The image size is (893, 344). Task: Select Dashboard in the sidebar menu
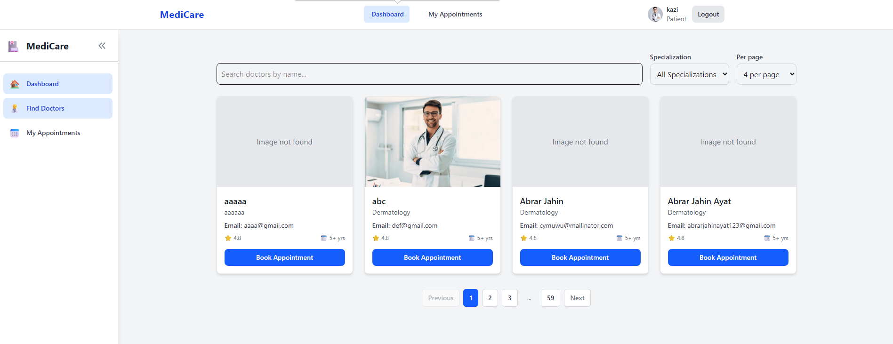[x=58, y=84]
